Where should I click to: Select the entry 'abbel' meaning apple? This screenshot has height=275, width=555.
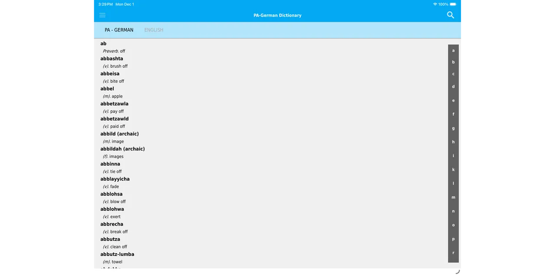point(107,88)
